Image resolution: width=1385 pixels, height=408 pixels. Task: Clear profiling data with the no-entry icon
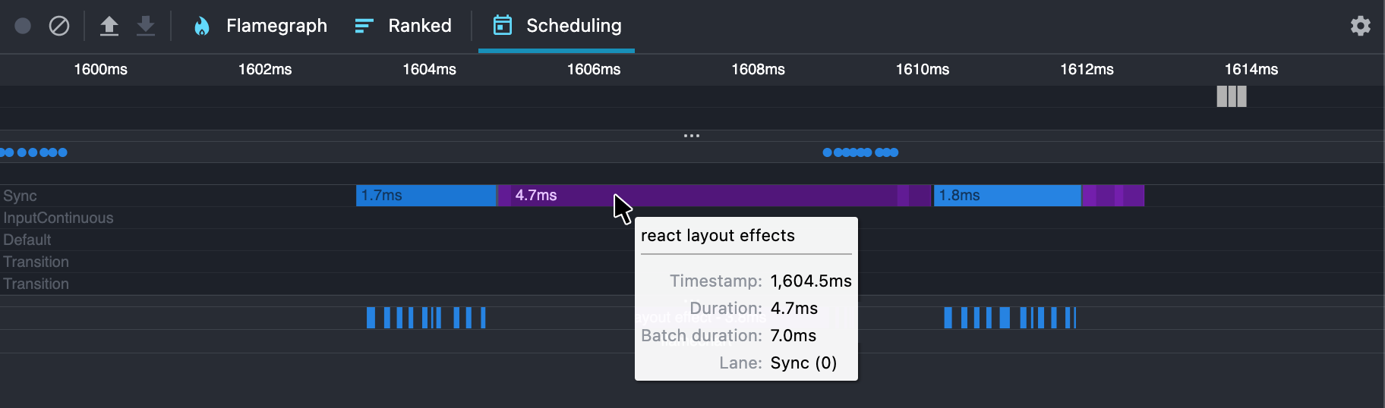[59, 26]
